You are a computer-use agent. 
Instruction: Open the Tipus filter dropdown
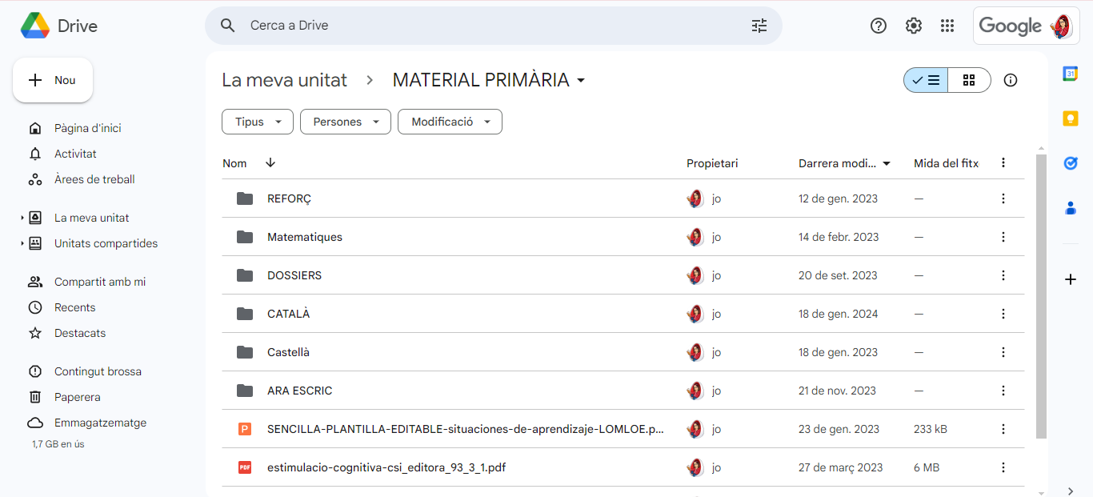point(258,122)
